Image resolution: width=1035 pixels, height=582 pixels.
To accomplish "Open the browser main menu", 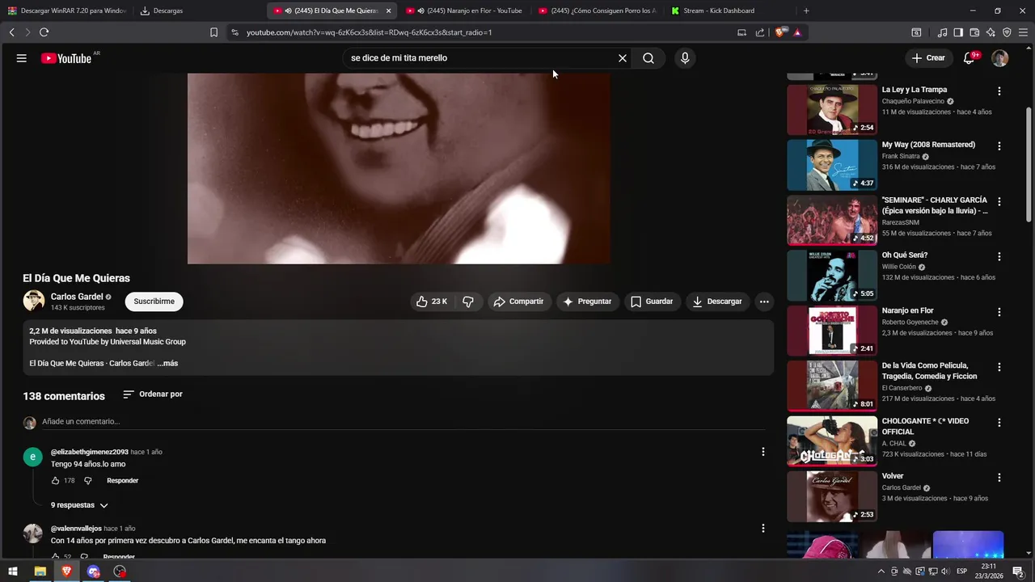I will (x=1023, y=32).
